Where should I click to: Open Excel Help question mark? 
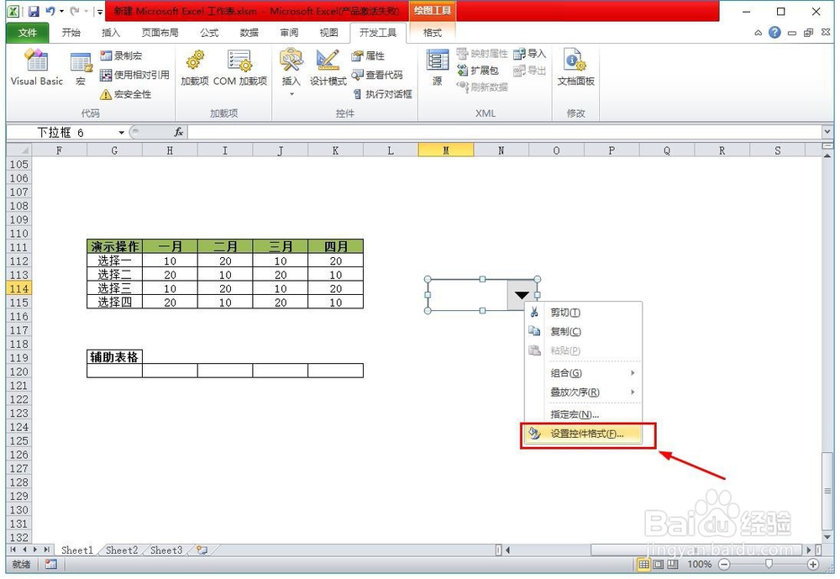774,32
